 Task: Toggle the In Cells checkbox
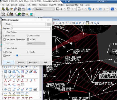(x=28, y=39)
